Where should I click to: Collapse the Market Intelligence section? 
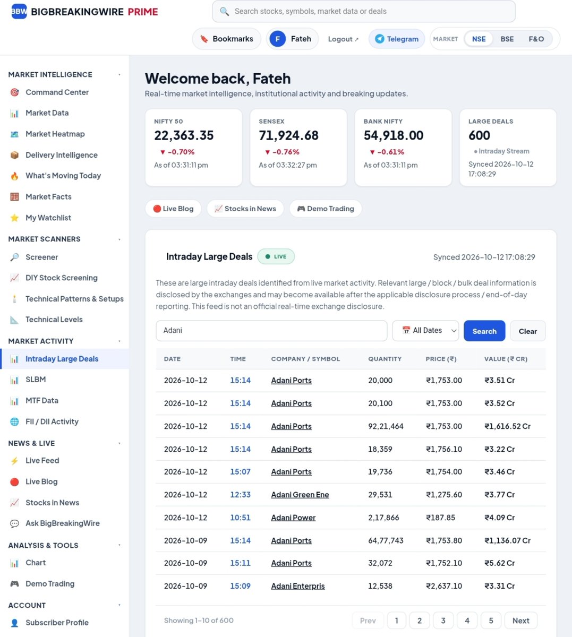pos(119,75)
